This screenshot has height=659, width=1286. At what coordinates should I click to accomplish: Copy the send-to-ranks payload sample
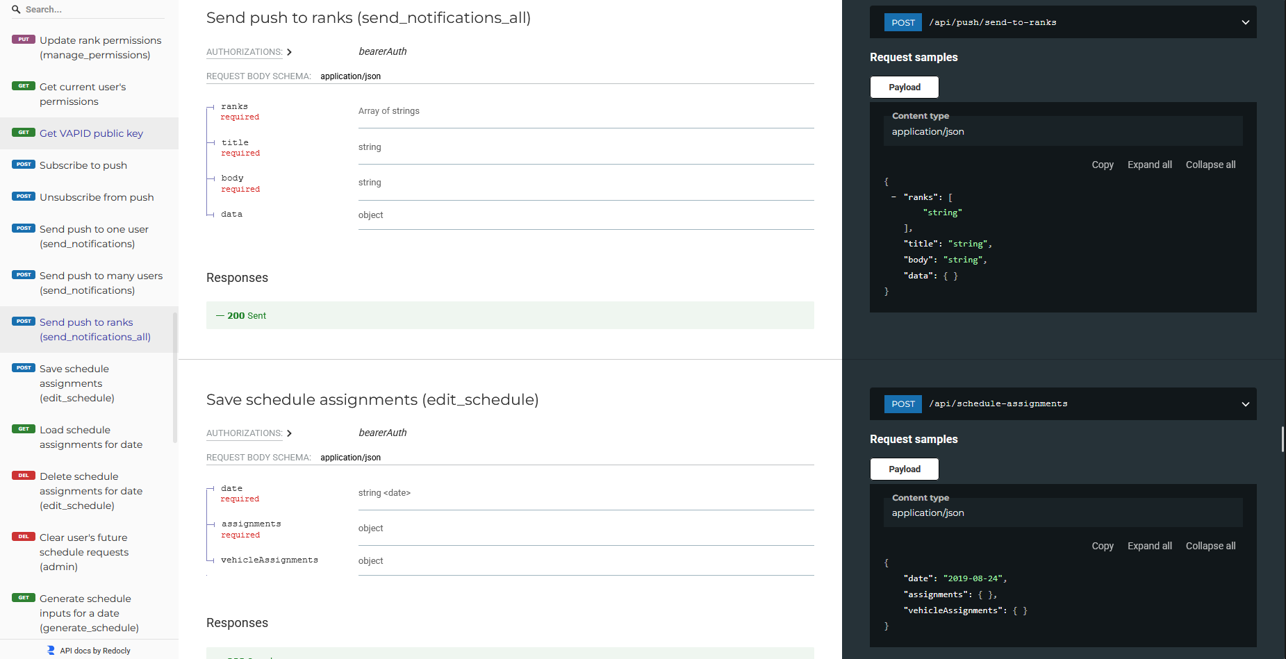click(1102, 165)
